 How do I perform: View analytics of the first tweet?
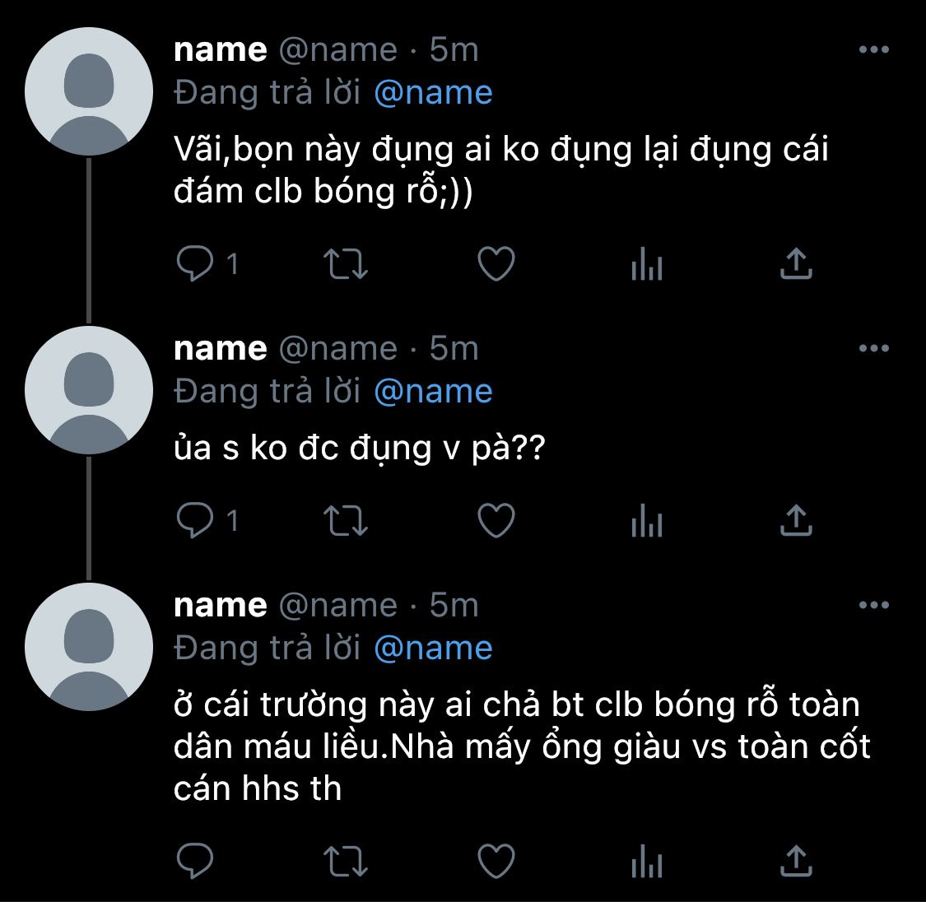pyautogui.click(x=647, y=264)
